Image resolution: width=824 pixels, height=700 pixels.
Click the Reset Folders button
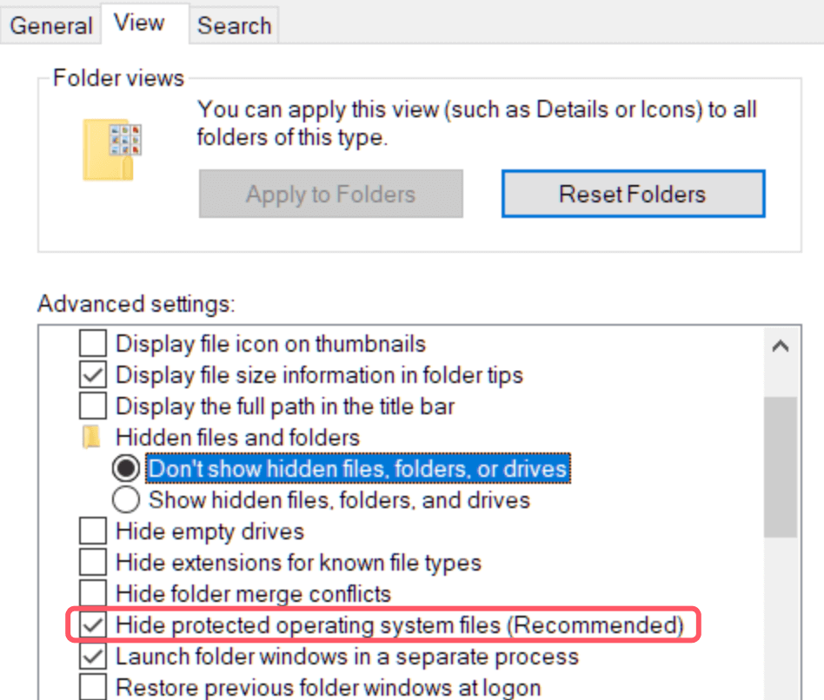[632, 194]
